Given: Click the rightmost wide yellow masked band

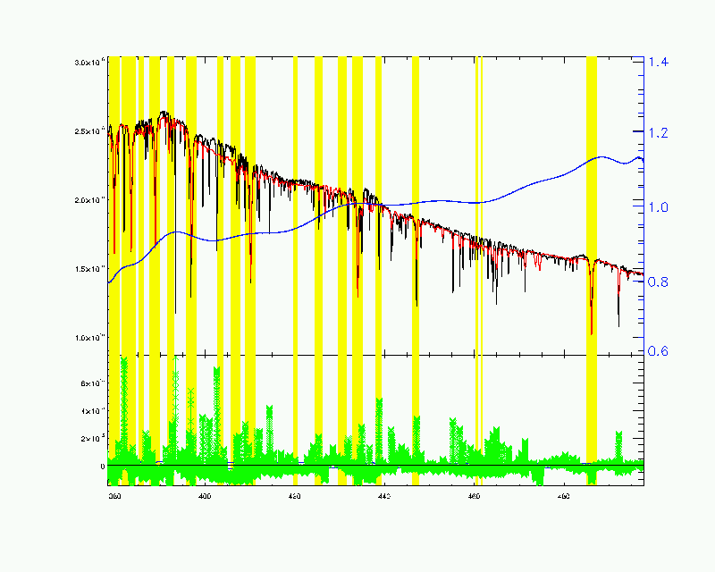Looking at the screenshot, I should pos(592,271).
